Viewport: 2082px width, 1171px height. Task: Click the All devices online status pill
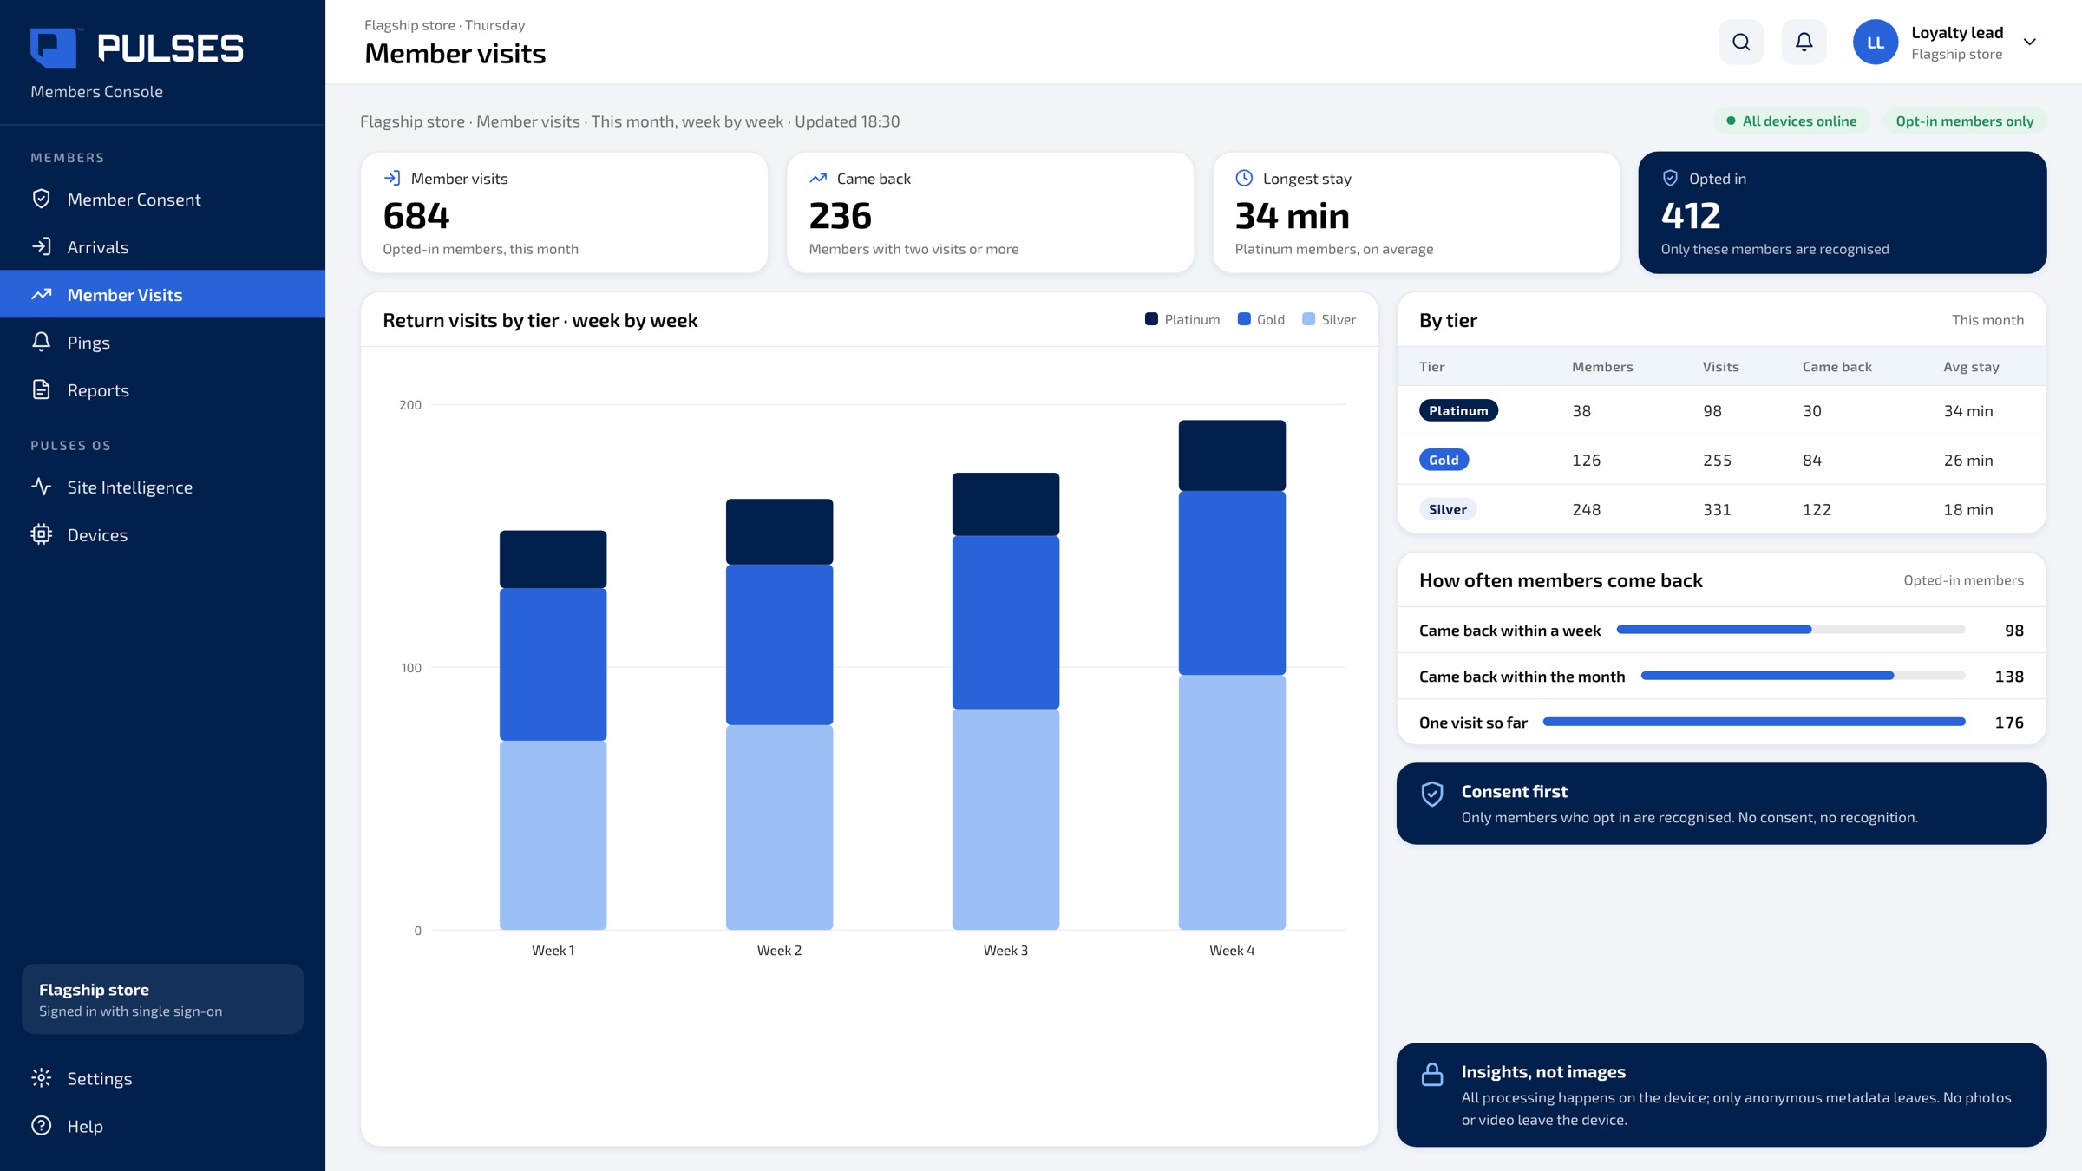pyautogui.click(x=1791, y=121)
